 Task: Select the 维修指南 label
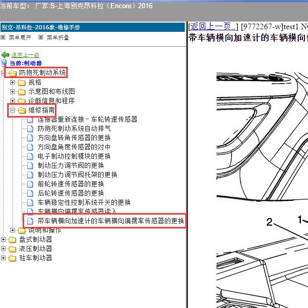pos(42,110)
